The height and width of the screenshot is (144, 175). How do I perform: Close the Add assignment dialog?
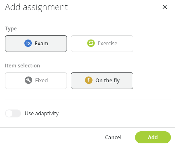point(165,7)
